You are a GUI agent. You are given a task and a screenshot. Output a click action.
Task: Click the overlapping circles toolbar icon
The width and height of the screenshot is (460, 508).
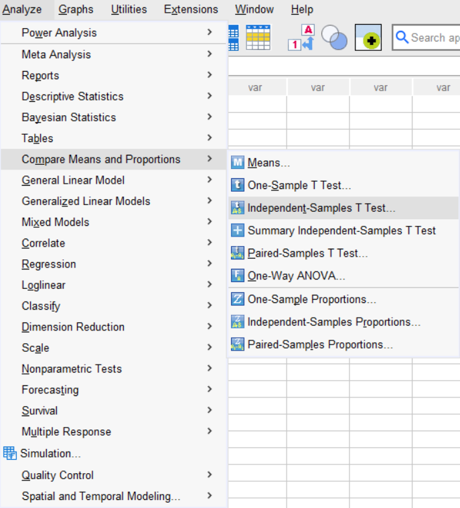[x=334, y=38]
